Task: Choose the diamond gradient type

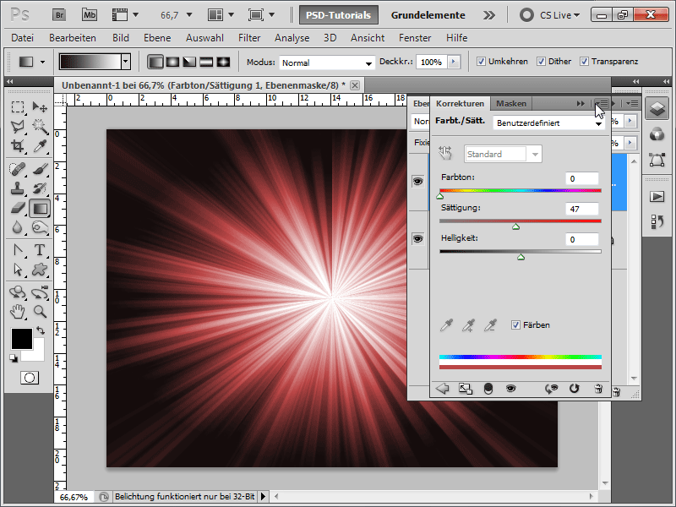Action: [x=223, y=62]
